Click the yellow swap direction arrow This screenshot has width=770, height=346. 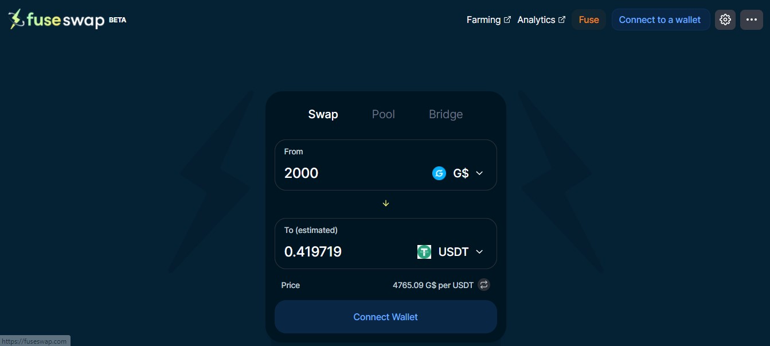coord(386,203)
